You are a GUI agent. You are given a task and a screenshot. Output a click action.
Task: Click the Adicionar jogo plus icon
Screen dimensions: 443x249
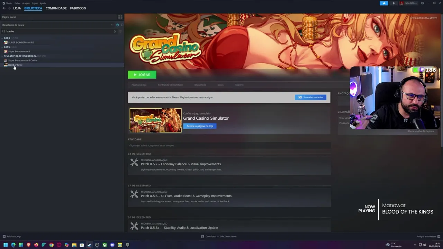(x=4, y=237)
